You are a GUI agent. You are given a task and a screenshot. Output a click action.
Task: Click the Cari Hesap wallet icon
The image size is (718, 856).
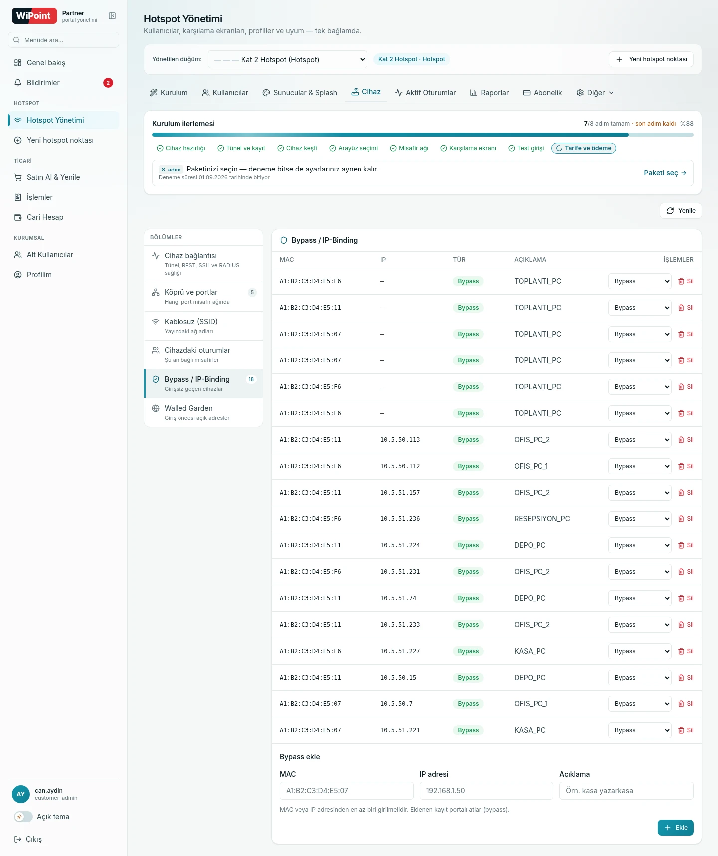(18, 217)
